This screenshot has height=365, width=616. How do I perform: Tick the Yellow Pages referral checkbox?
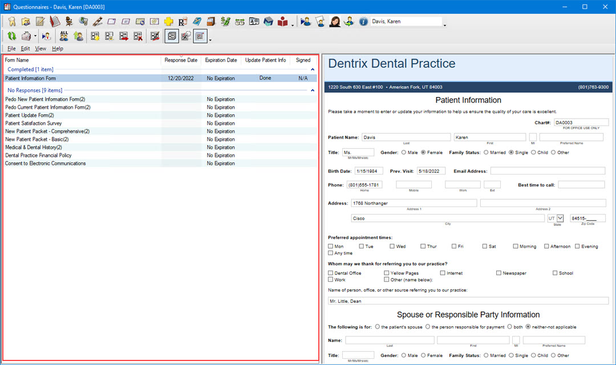tap(387, 273)
